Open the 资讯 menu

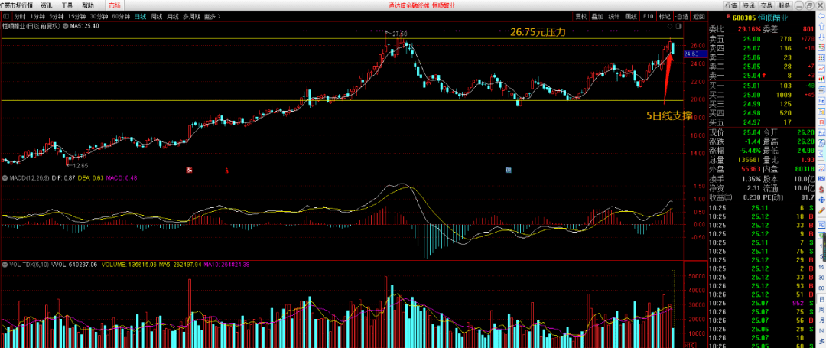coord(47,5)
